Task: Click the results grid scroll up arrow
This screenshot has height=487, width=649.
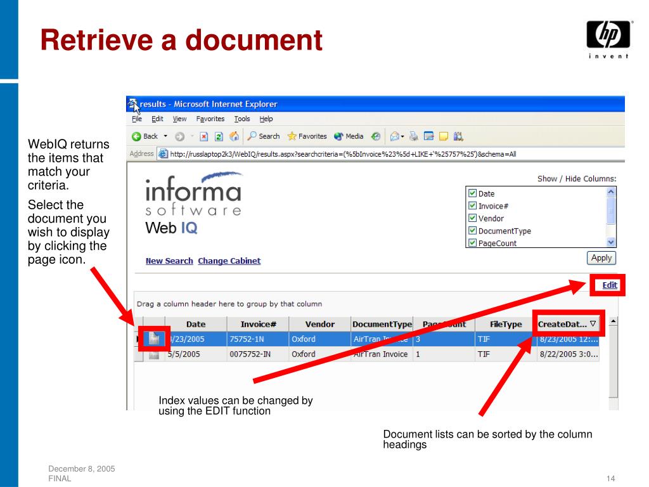Action: [x=614, y=321]
